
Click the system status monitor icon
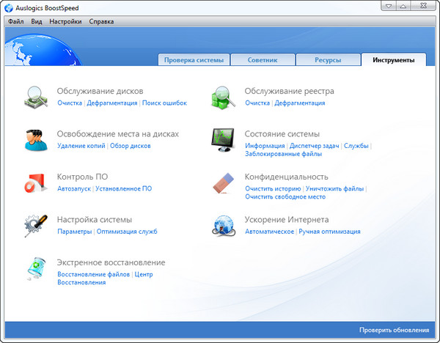click(222, 139)
